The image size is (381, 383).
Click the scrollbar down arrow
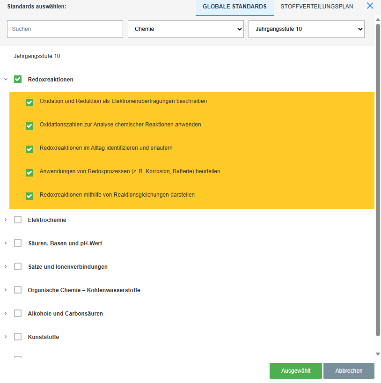[x=378, y=354]
